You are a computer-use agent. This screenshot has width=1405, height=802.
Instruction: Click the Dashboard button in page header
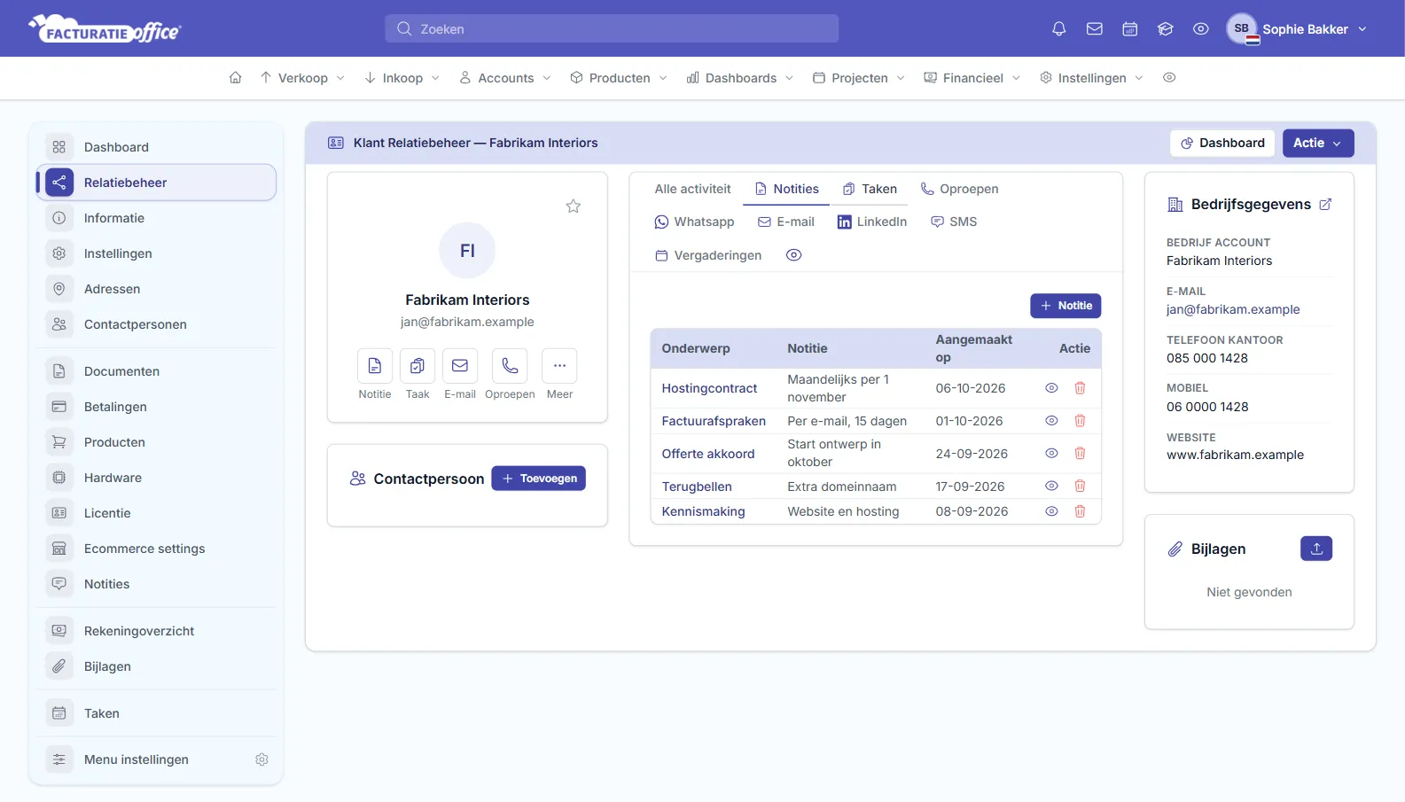click(1222, 144)
